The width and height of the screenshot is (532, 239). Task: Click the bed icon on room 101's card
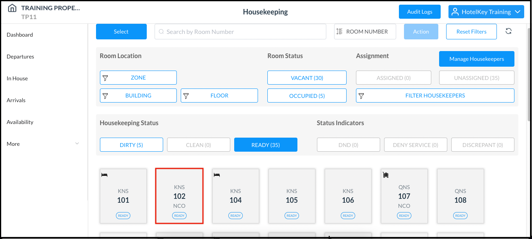(104, 175)
